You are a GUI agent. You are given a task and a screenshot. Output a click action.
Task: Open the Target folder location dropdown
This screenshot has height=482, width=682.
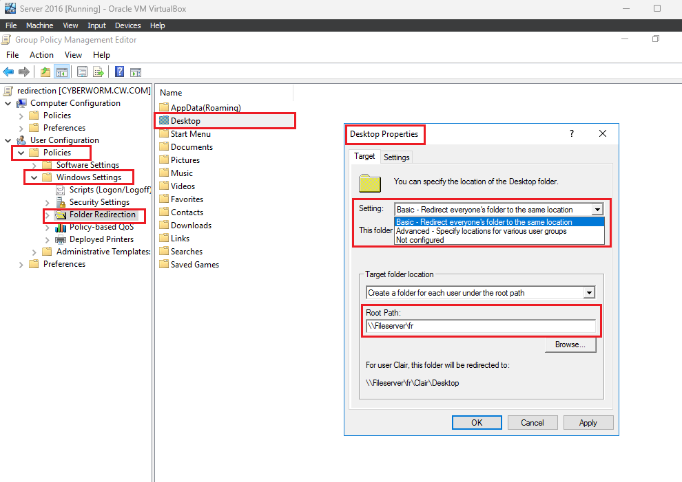pos(589,293)
